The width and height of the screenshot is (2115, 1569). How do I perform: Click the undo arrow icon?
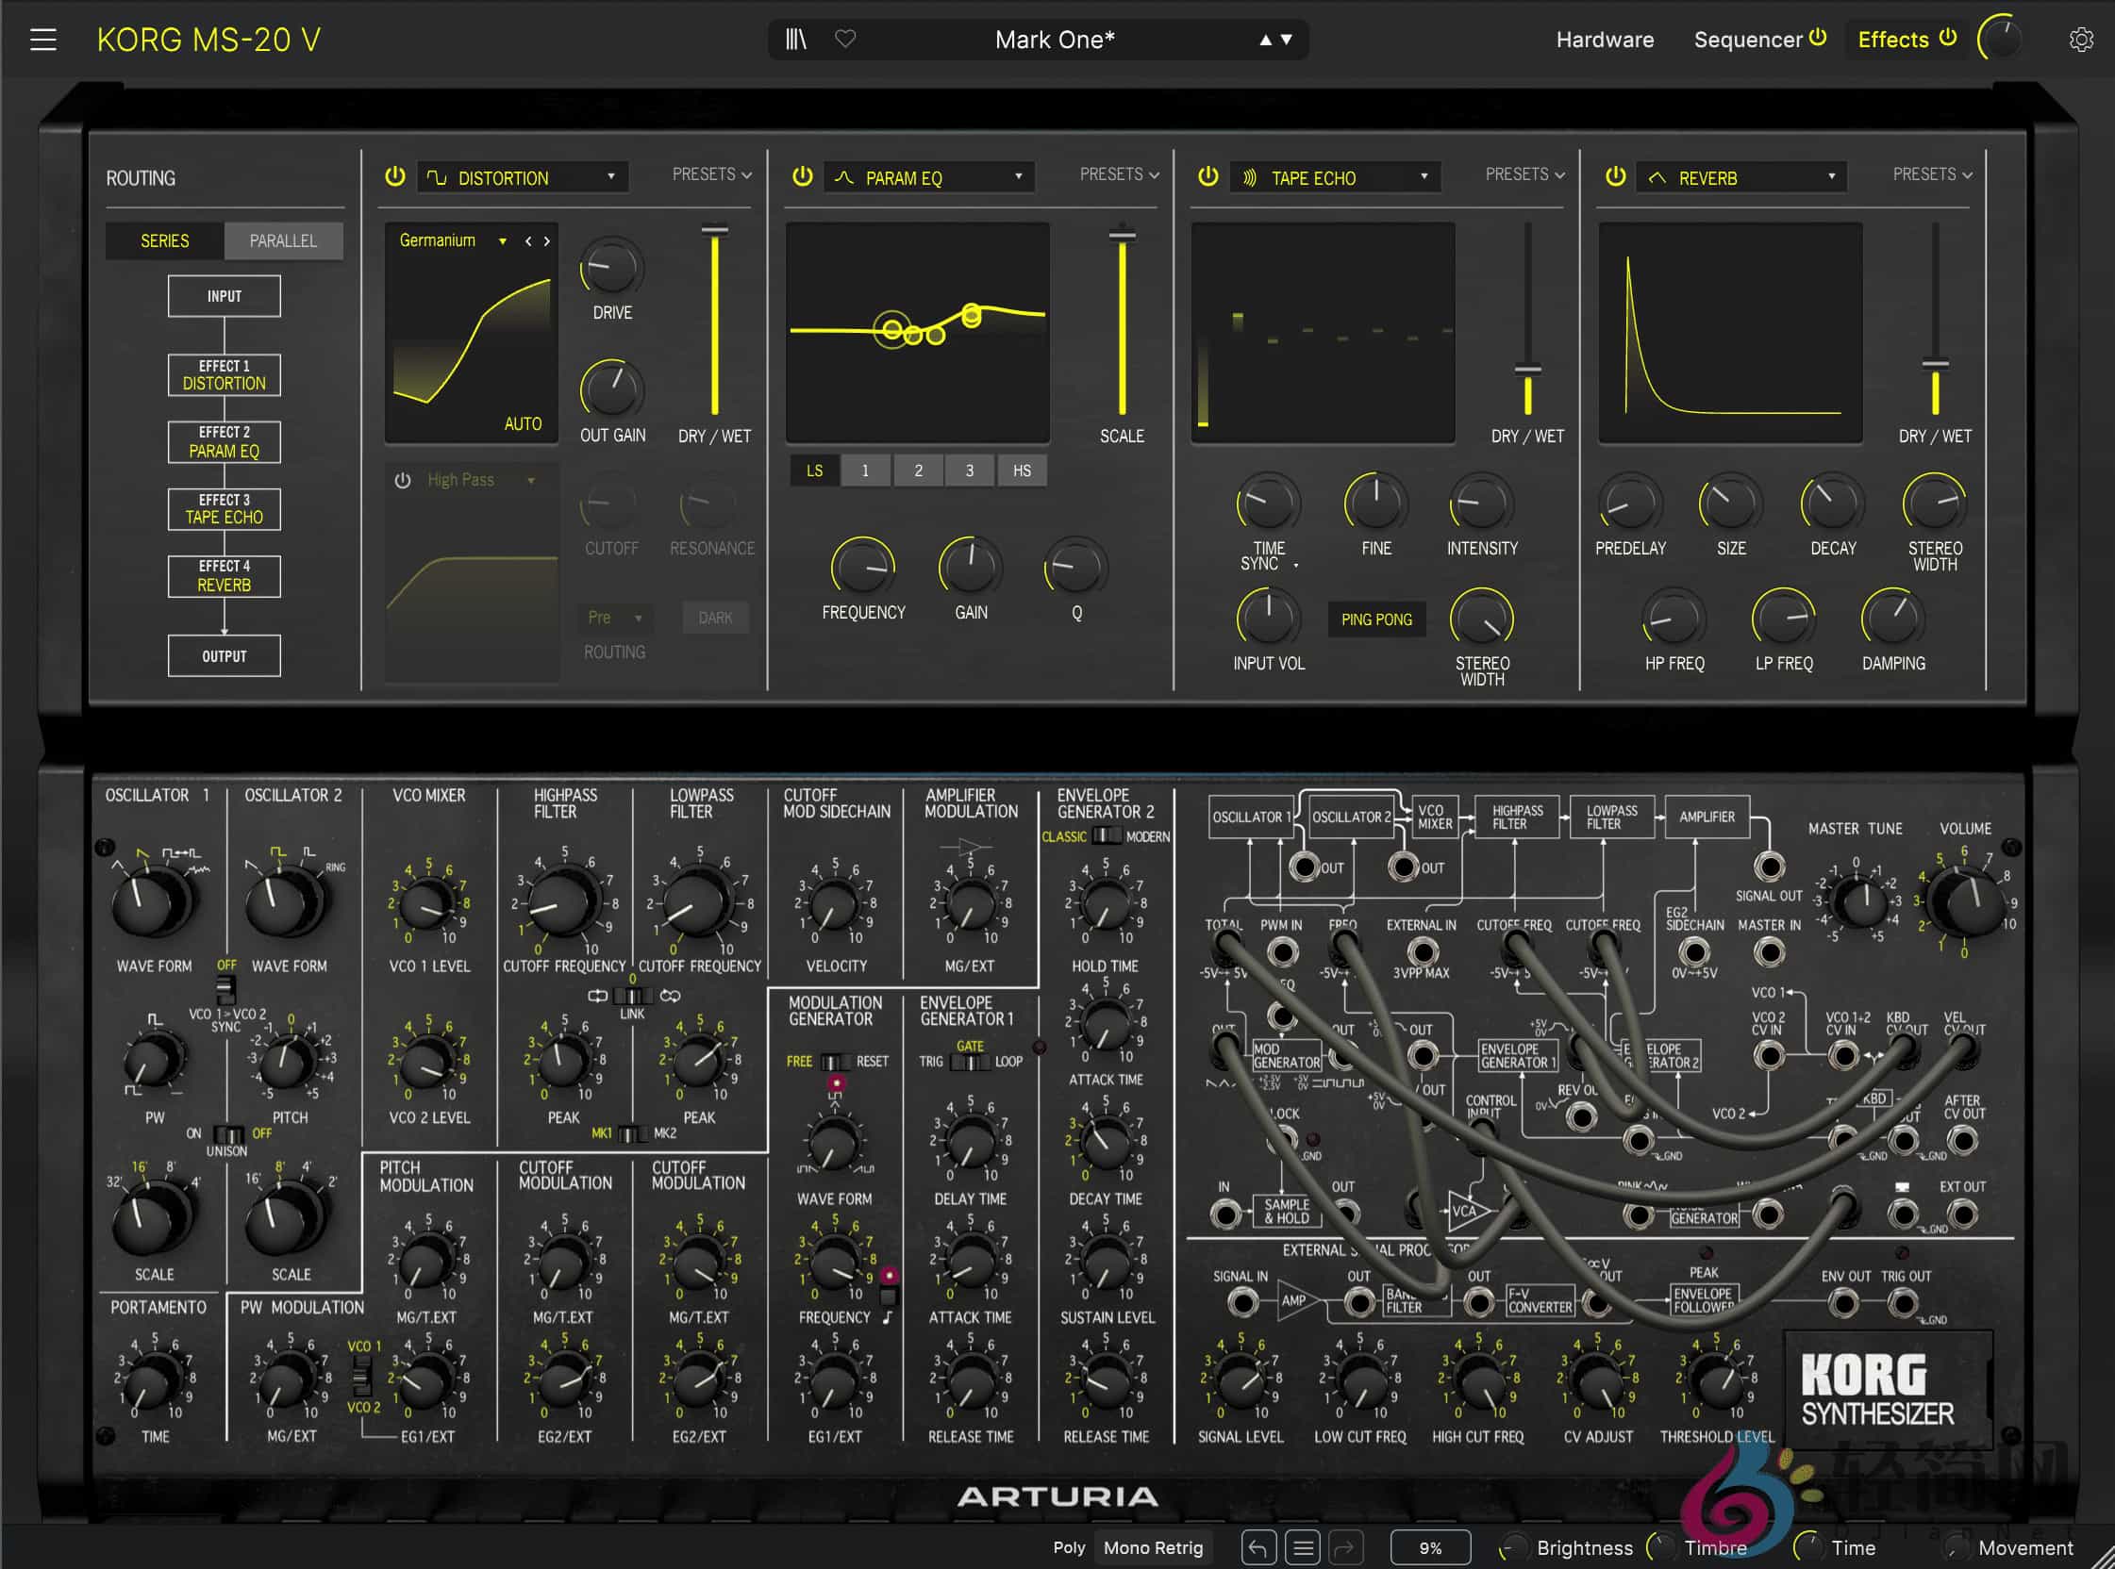(x=1257, y=1548)
